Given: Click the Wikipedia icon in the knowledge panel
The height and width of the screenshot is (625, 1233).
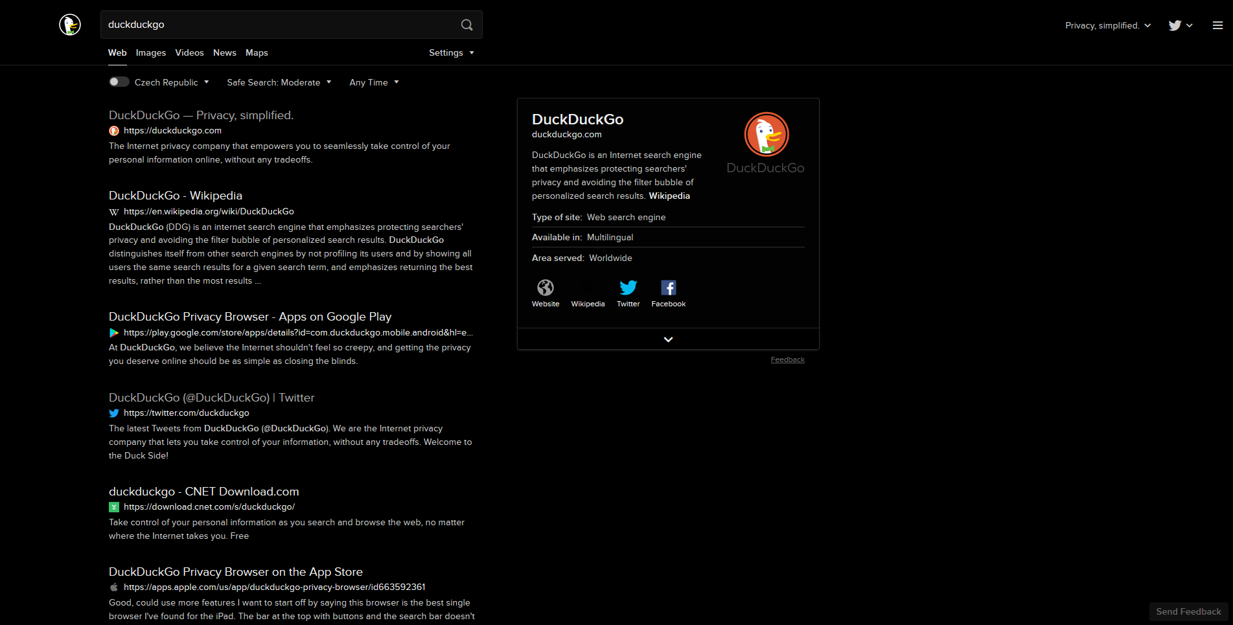Looking at the screenshot, I should [x=588, y=288].
